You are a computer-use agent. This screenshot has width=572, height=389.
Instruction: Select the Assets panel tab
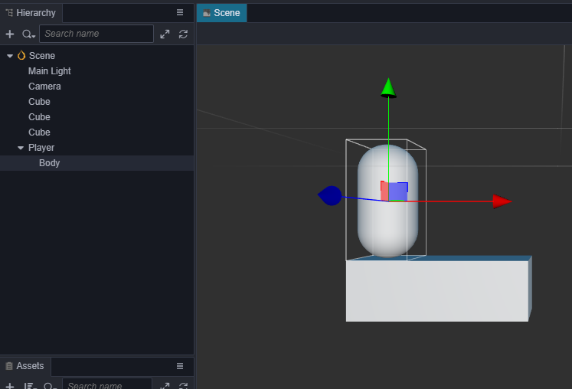25,366
